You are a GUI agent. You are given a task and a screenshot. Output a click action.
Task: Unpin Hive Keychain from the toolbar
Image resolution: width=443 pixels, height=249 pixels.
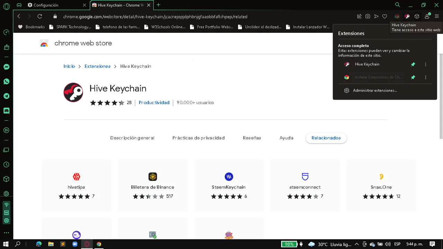(413, 64)
